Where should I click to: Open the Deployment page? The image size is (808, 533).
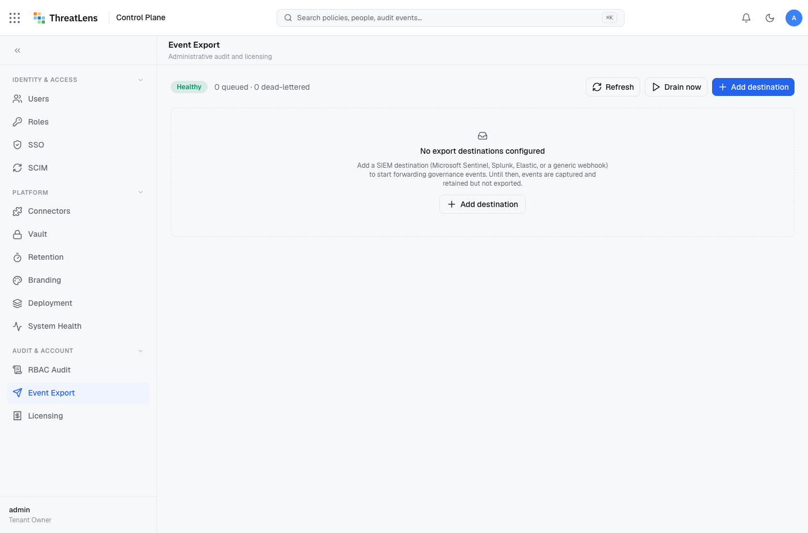[78, 304]
